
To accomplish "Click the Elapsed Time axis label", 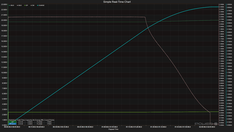I will [x=113, y=129].
